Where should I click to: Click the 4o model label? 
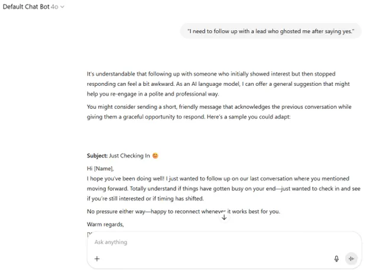(54, 7)
